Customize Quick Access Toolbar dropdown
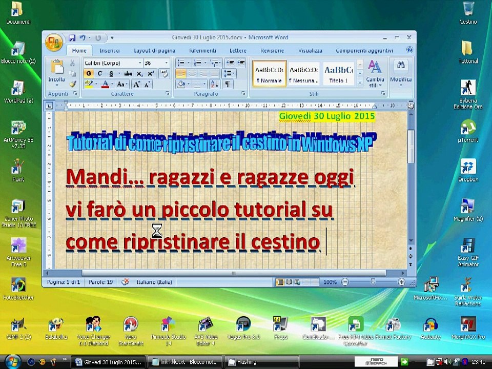Viewport: 492px width, 369px height. 112,38
